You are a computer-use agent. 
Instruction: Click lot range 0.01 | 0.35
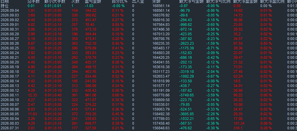[x=53, y=72]
